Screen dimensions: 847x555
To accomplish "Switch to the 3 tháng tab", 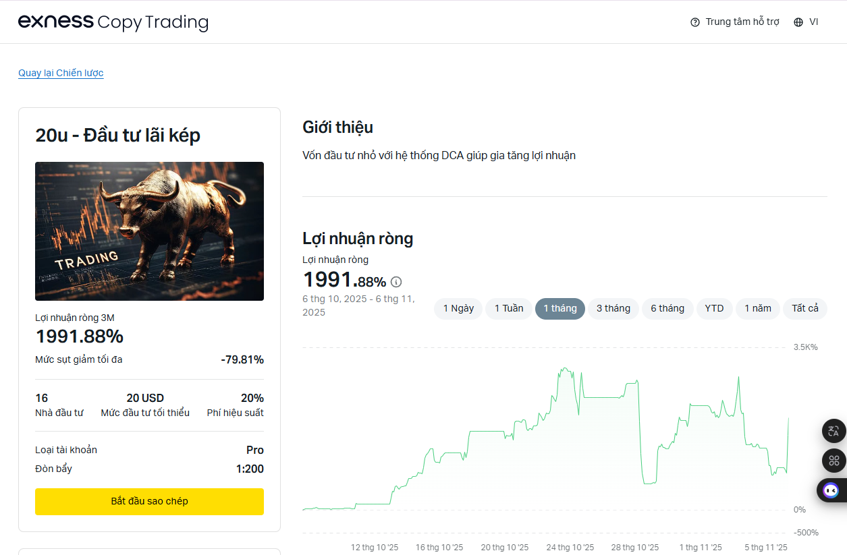I will coord(613,308).
